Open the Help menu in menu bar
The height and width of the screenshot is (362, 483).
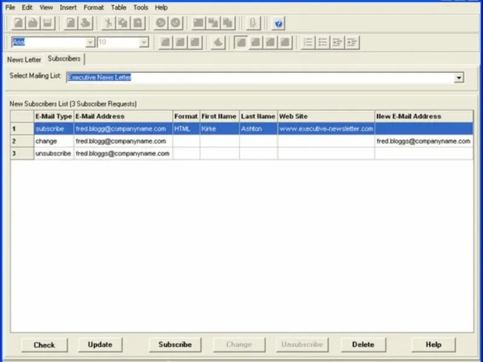pos(161,7)
